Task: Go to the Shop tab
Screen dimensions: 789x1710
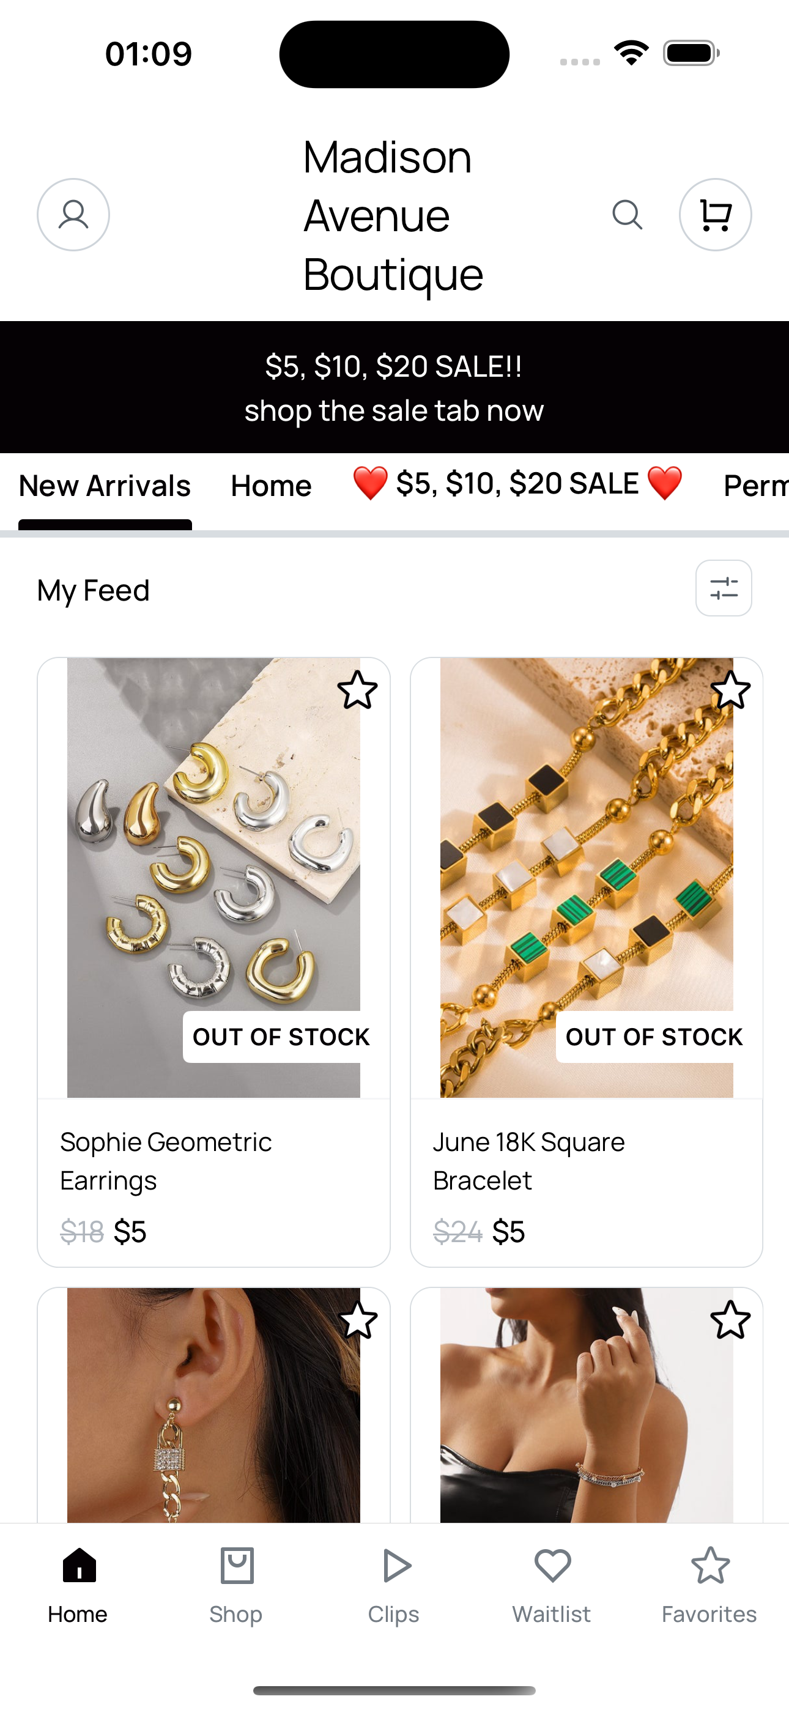Action: pyautogui.click(x=237, y=1585)
